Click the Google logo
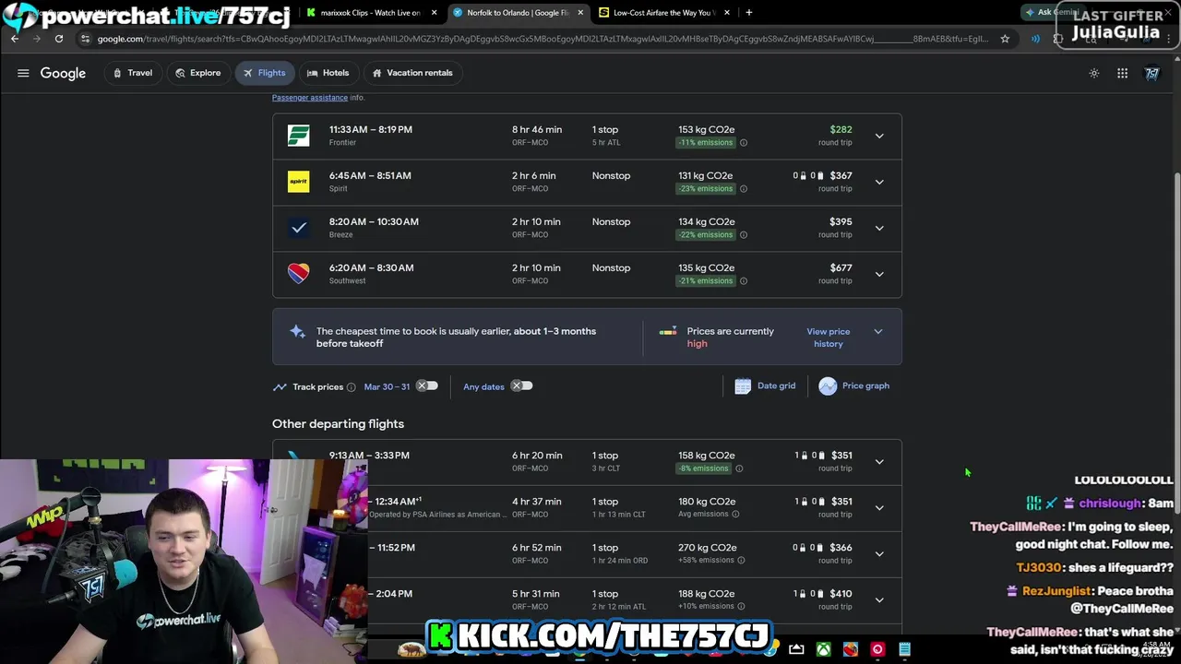The height and width of the screenshot is (664, 1181). [63, 73]
